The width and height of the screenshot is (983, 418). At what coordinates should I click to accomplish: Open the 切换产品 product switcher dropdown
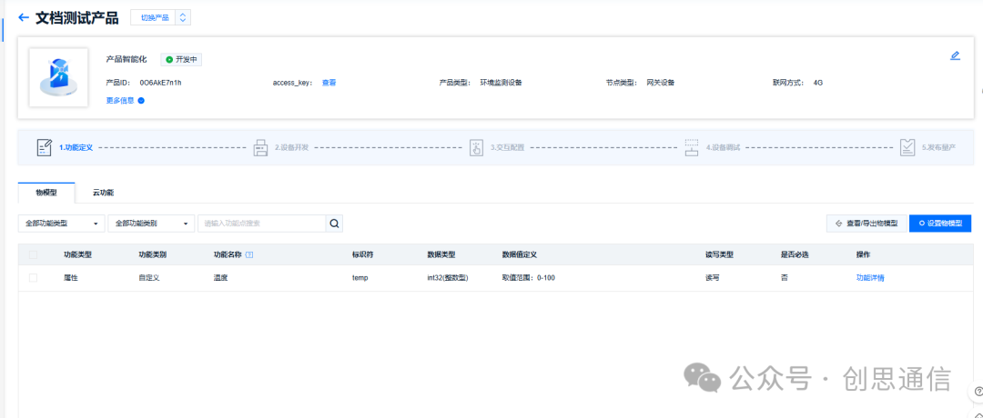160,17
